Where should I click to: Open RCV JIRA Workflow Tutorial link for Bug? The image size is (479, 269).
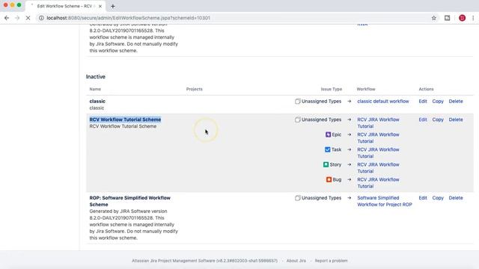point(378,182)
